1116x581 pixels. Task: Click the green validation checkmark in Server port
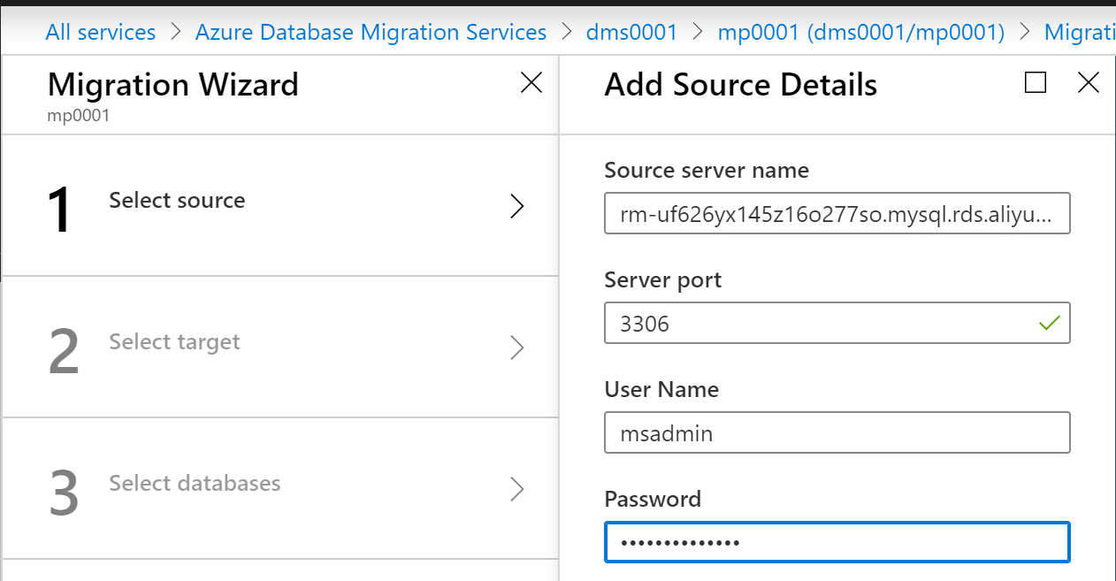(x=1050, y=324)
